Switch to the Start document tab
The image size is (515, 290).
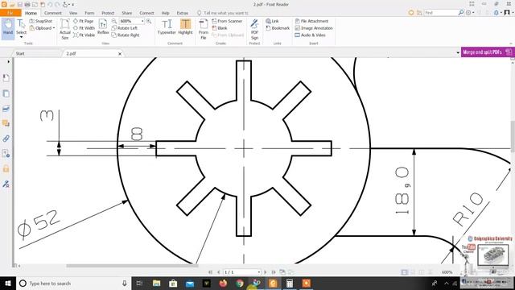coord(20,53)
